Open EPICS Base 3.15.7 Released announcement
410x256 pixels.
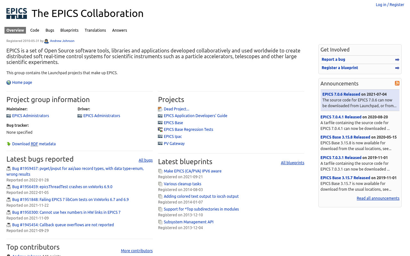click(x=345, y=178)
